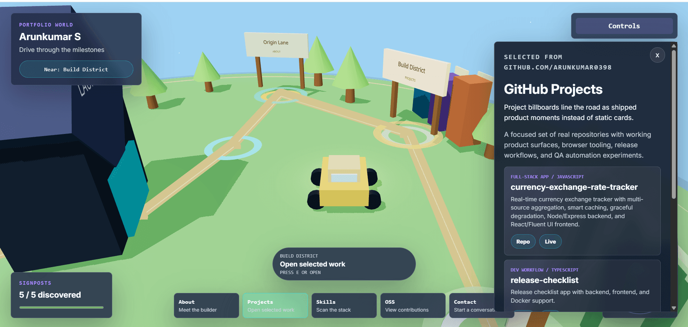Select the Projects navigation card
This screenshot has height=327, width=688.
pos(275,306)
